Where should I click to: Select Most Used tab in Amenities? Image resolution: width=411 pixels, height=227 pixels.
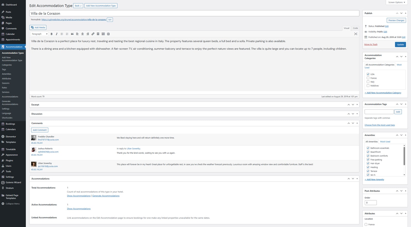coord(385,142)
